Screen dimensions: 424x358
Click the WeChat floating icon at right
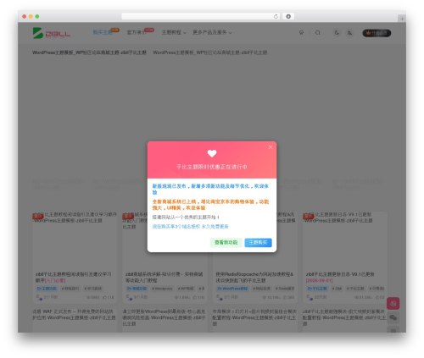pos(393,317)
